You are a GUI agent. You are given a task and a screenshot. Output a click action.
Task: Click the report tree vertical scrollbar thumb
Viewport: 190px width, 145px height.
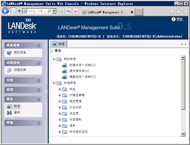[x=183, y=84]
